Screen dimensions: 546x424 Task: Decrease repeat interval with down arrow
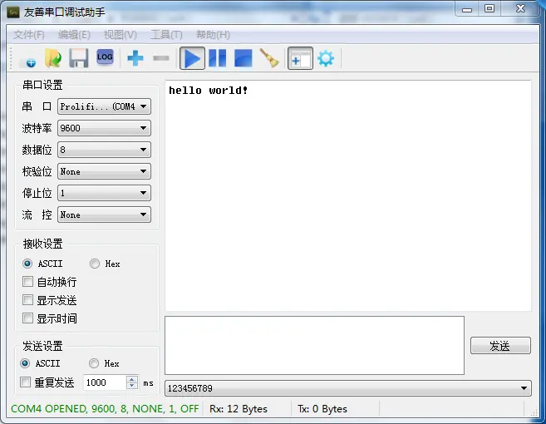coord(132,385)
